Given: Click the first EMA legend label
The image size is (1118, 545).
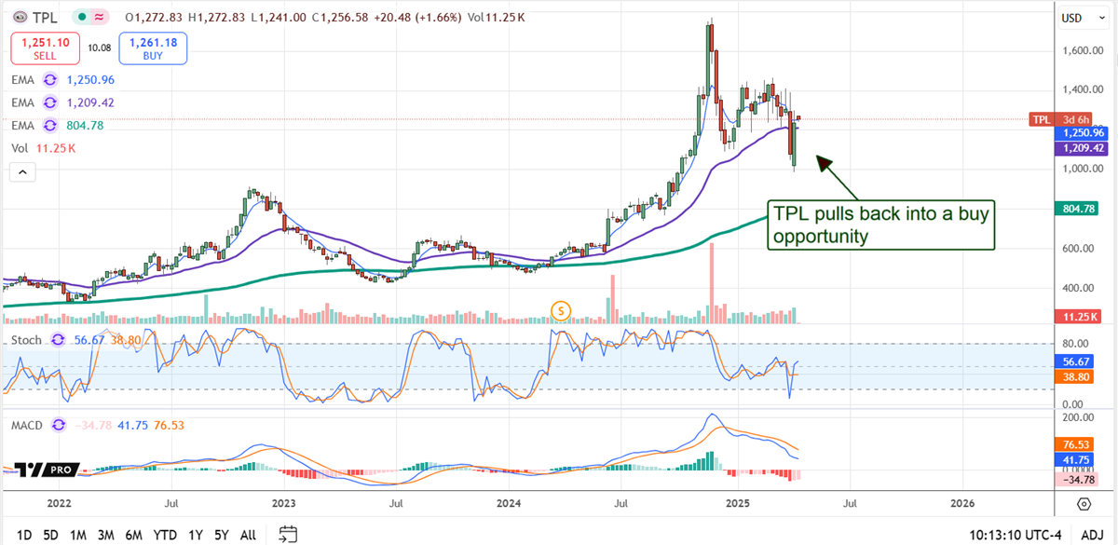Looking at the screenshot, I should click(21, 80).
